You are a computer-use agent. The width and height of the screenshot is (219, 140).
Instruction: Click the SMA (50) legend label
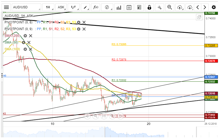coord(11,42)
